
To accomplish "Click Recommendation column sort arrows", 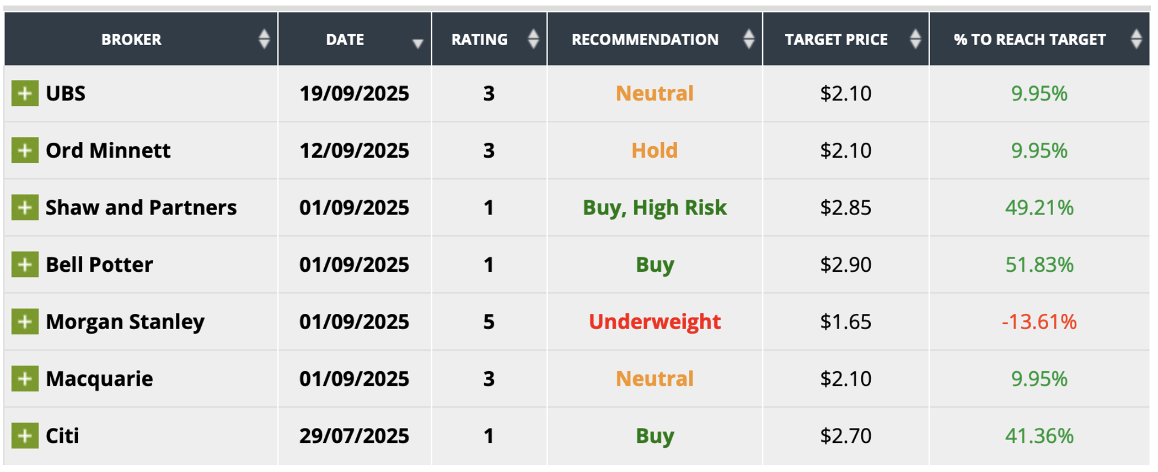I will coord(748,39).
